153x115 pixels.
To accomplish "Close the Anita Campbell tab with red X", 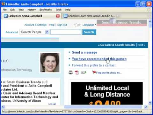I will (x=58, y=16).
